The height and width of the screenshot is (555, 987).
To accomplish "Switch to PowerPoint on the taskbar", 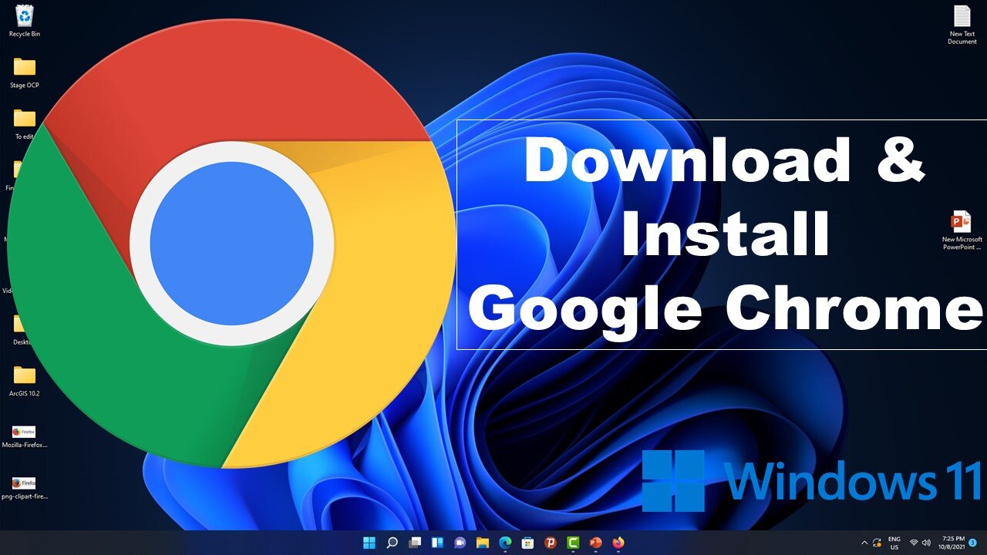I will [x=596, y=543].
